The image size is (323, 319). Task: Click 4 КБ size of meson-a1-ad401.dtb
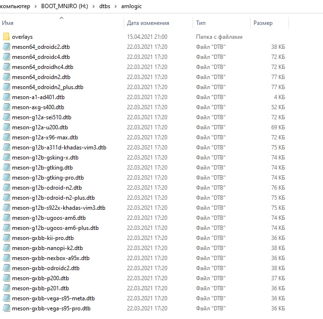[279, 97]
